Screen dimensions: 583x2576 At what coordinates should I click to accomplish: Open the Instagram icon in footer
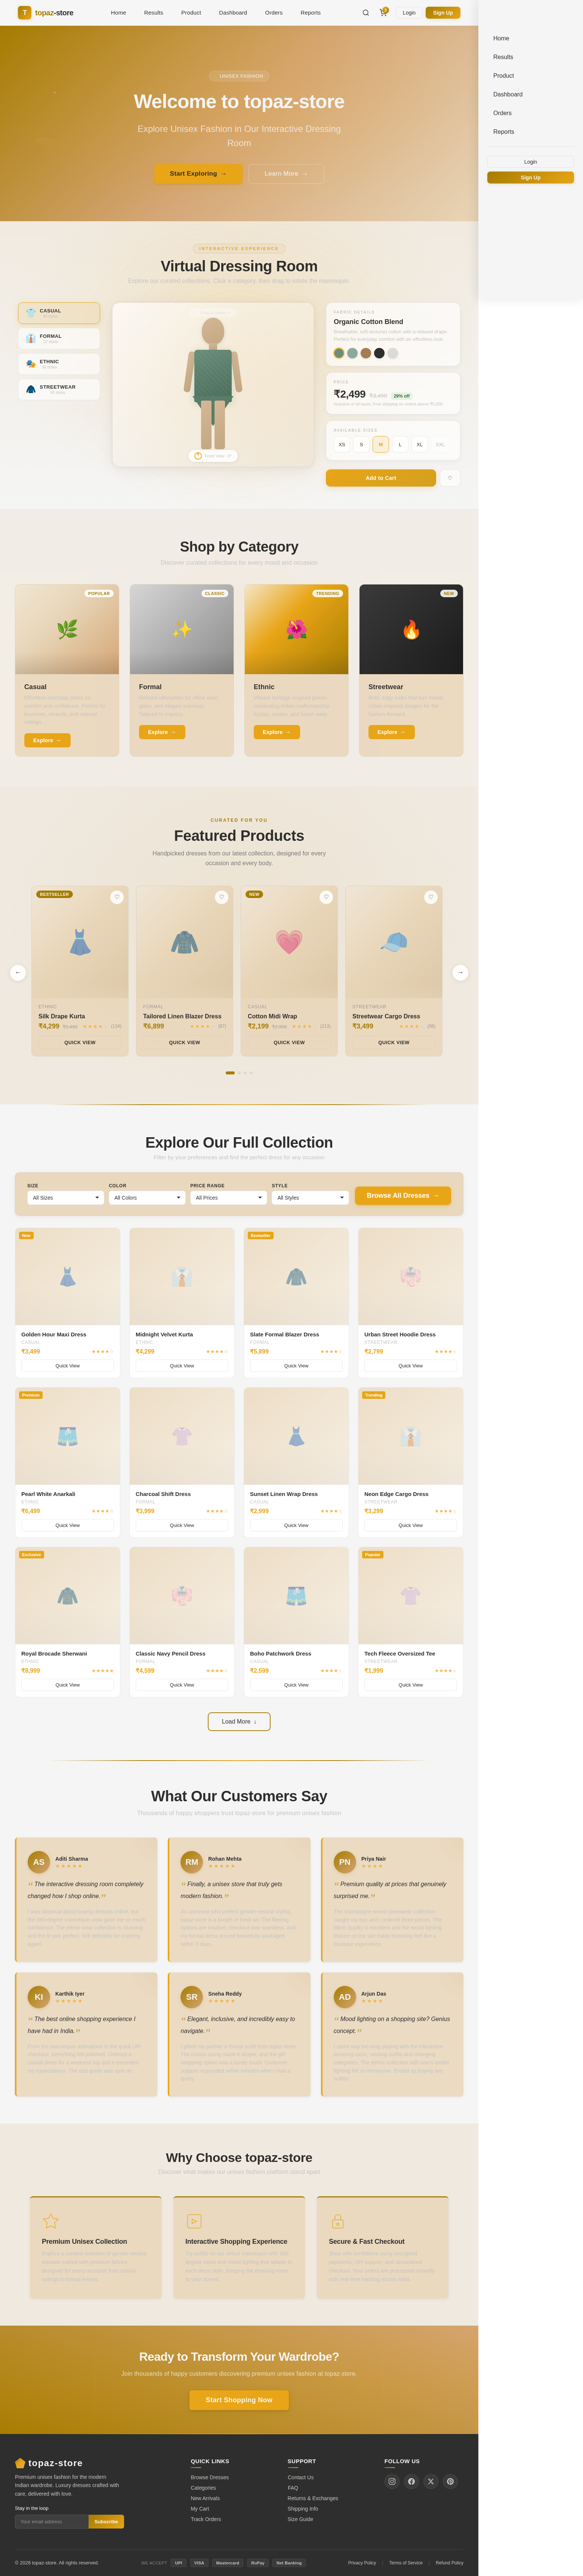[x=392, y=2481]
